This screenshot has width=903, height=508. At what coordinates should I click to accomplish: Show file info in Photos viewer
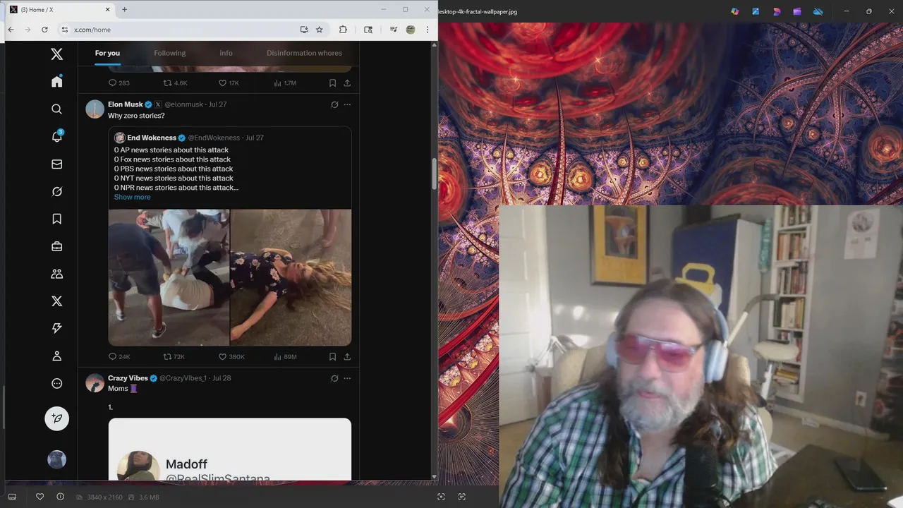point(60,497)
